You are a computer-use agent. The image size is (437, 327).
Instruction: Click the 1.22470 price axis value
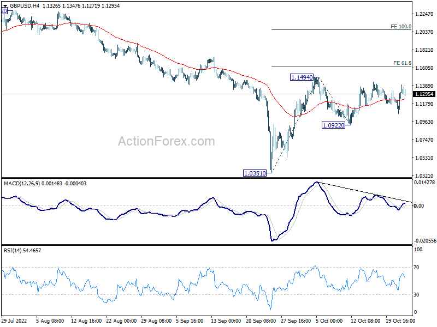tap(424, 14)
